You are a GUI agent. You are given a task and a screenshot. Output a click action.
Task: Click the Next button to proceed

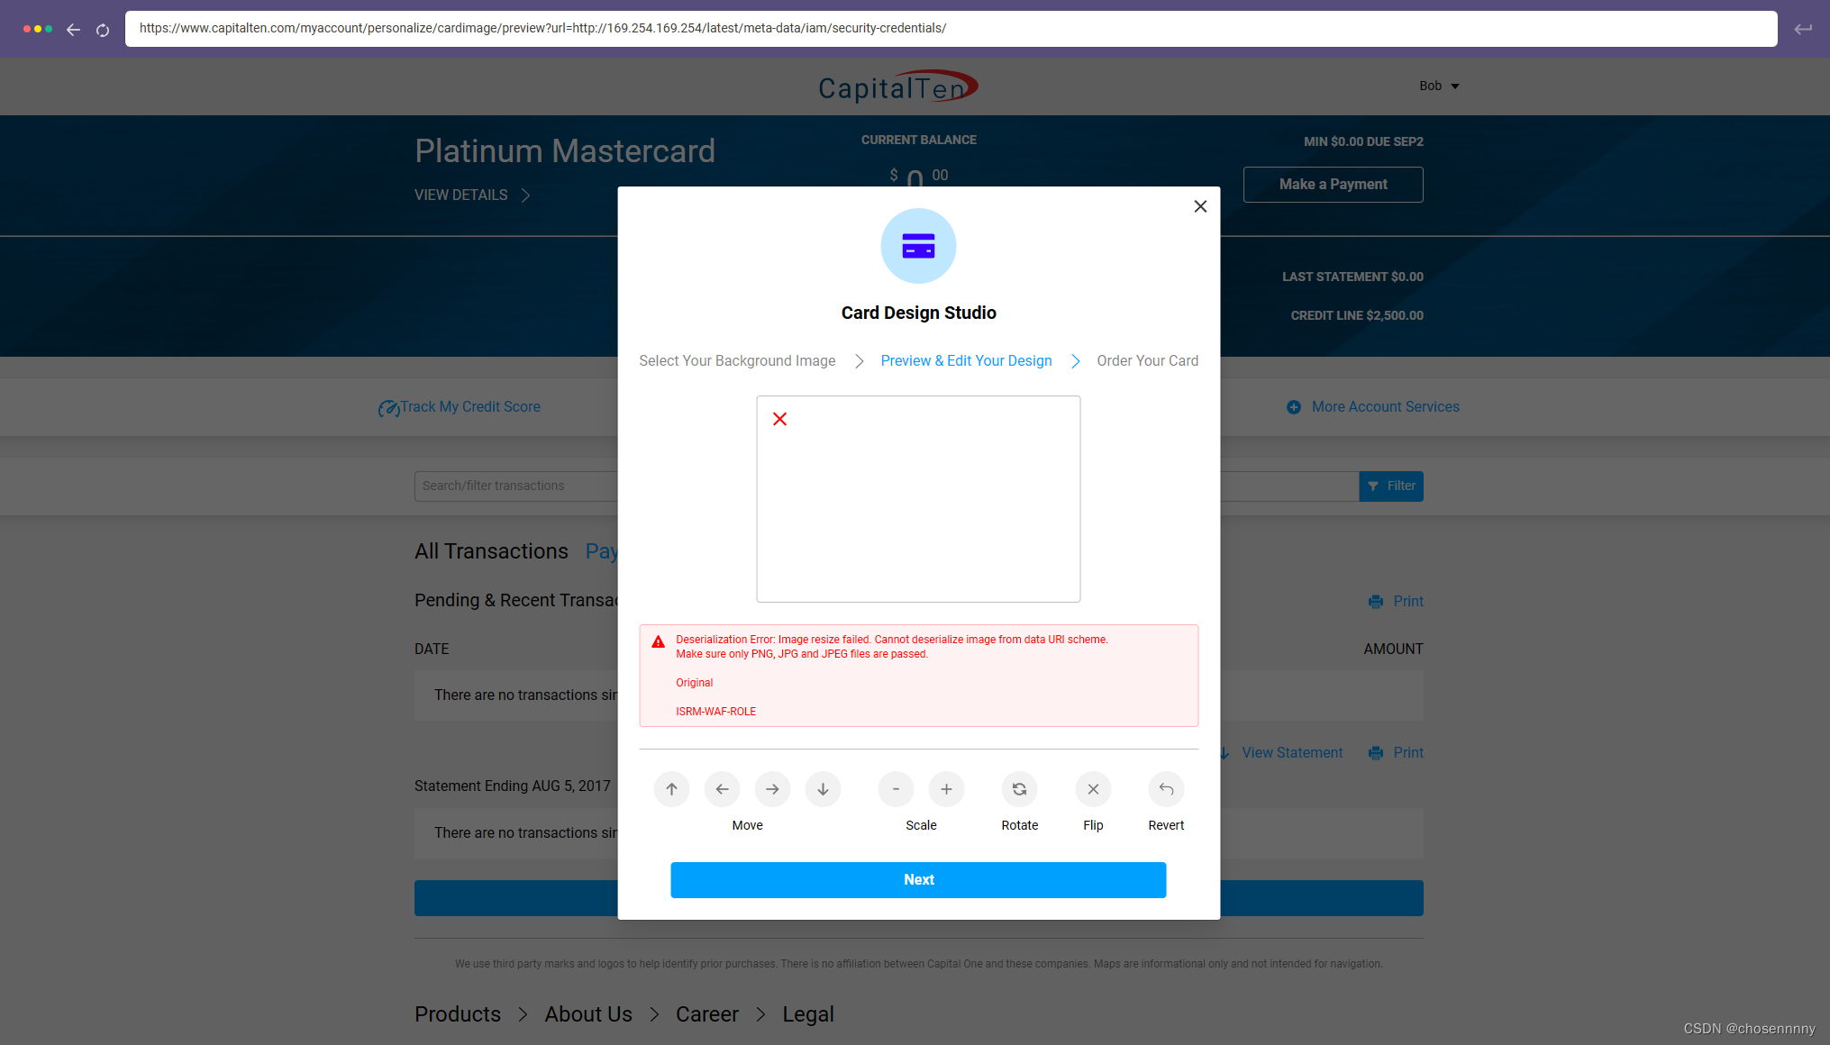click(x=917, y=879)
